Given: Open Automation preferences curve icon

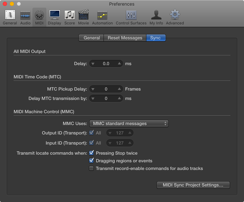Looking at the screenshot, I should (102, 15).
